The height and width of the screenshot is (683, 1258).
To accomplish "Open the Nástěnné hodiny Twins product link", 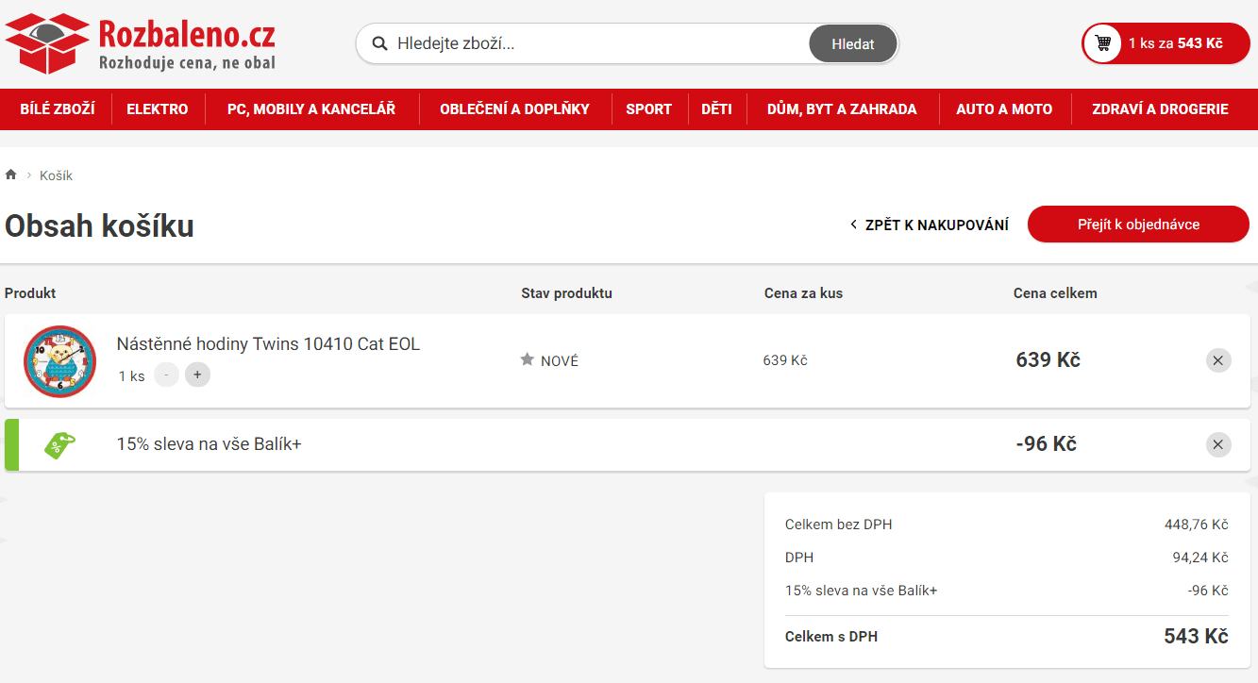I will (x=268, y=344).
